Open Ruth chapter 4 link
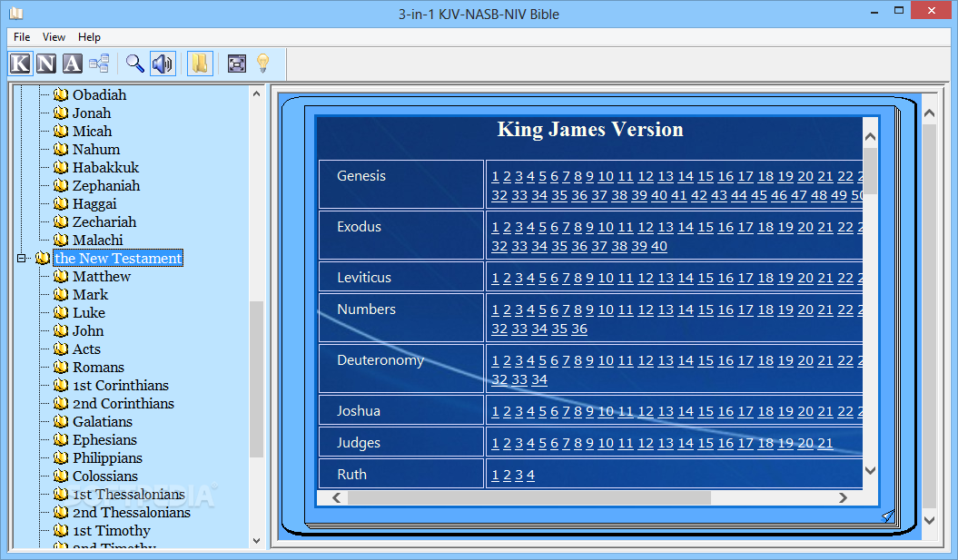This screenshot has width=958, height=560. (x=530, y=475)
